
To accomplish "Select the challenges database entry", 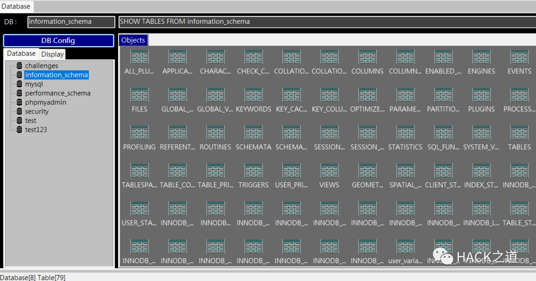I will [41, 65].
